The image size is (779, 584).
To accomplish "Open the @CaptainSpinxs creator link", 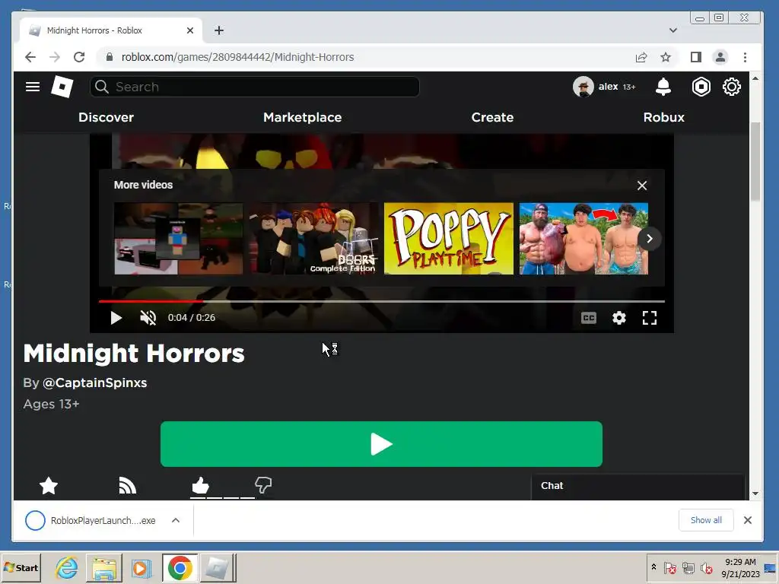I will 94,383.
